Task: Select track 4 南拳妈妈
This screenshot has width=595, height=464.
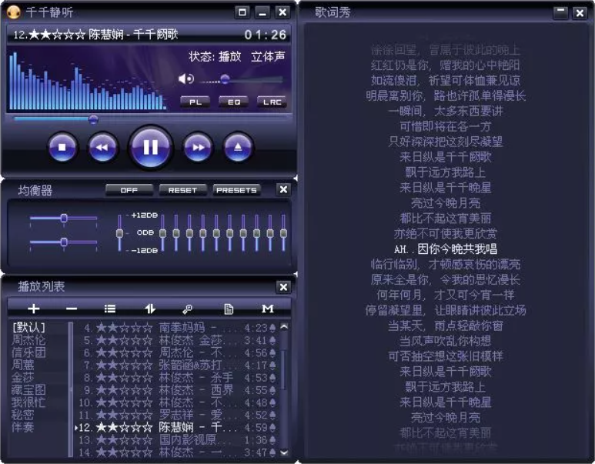Action: point(177,328)
